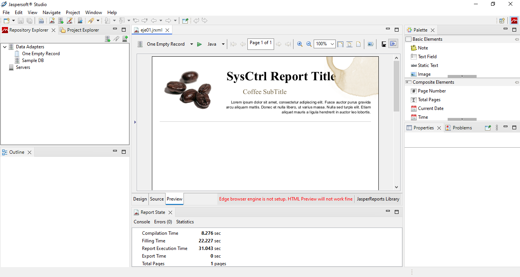Click the Edge browser engine warning link

286,199
